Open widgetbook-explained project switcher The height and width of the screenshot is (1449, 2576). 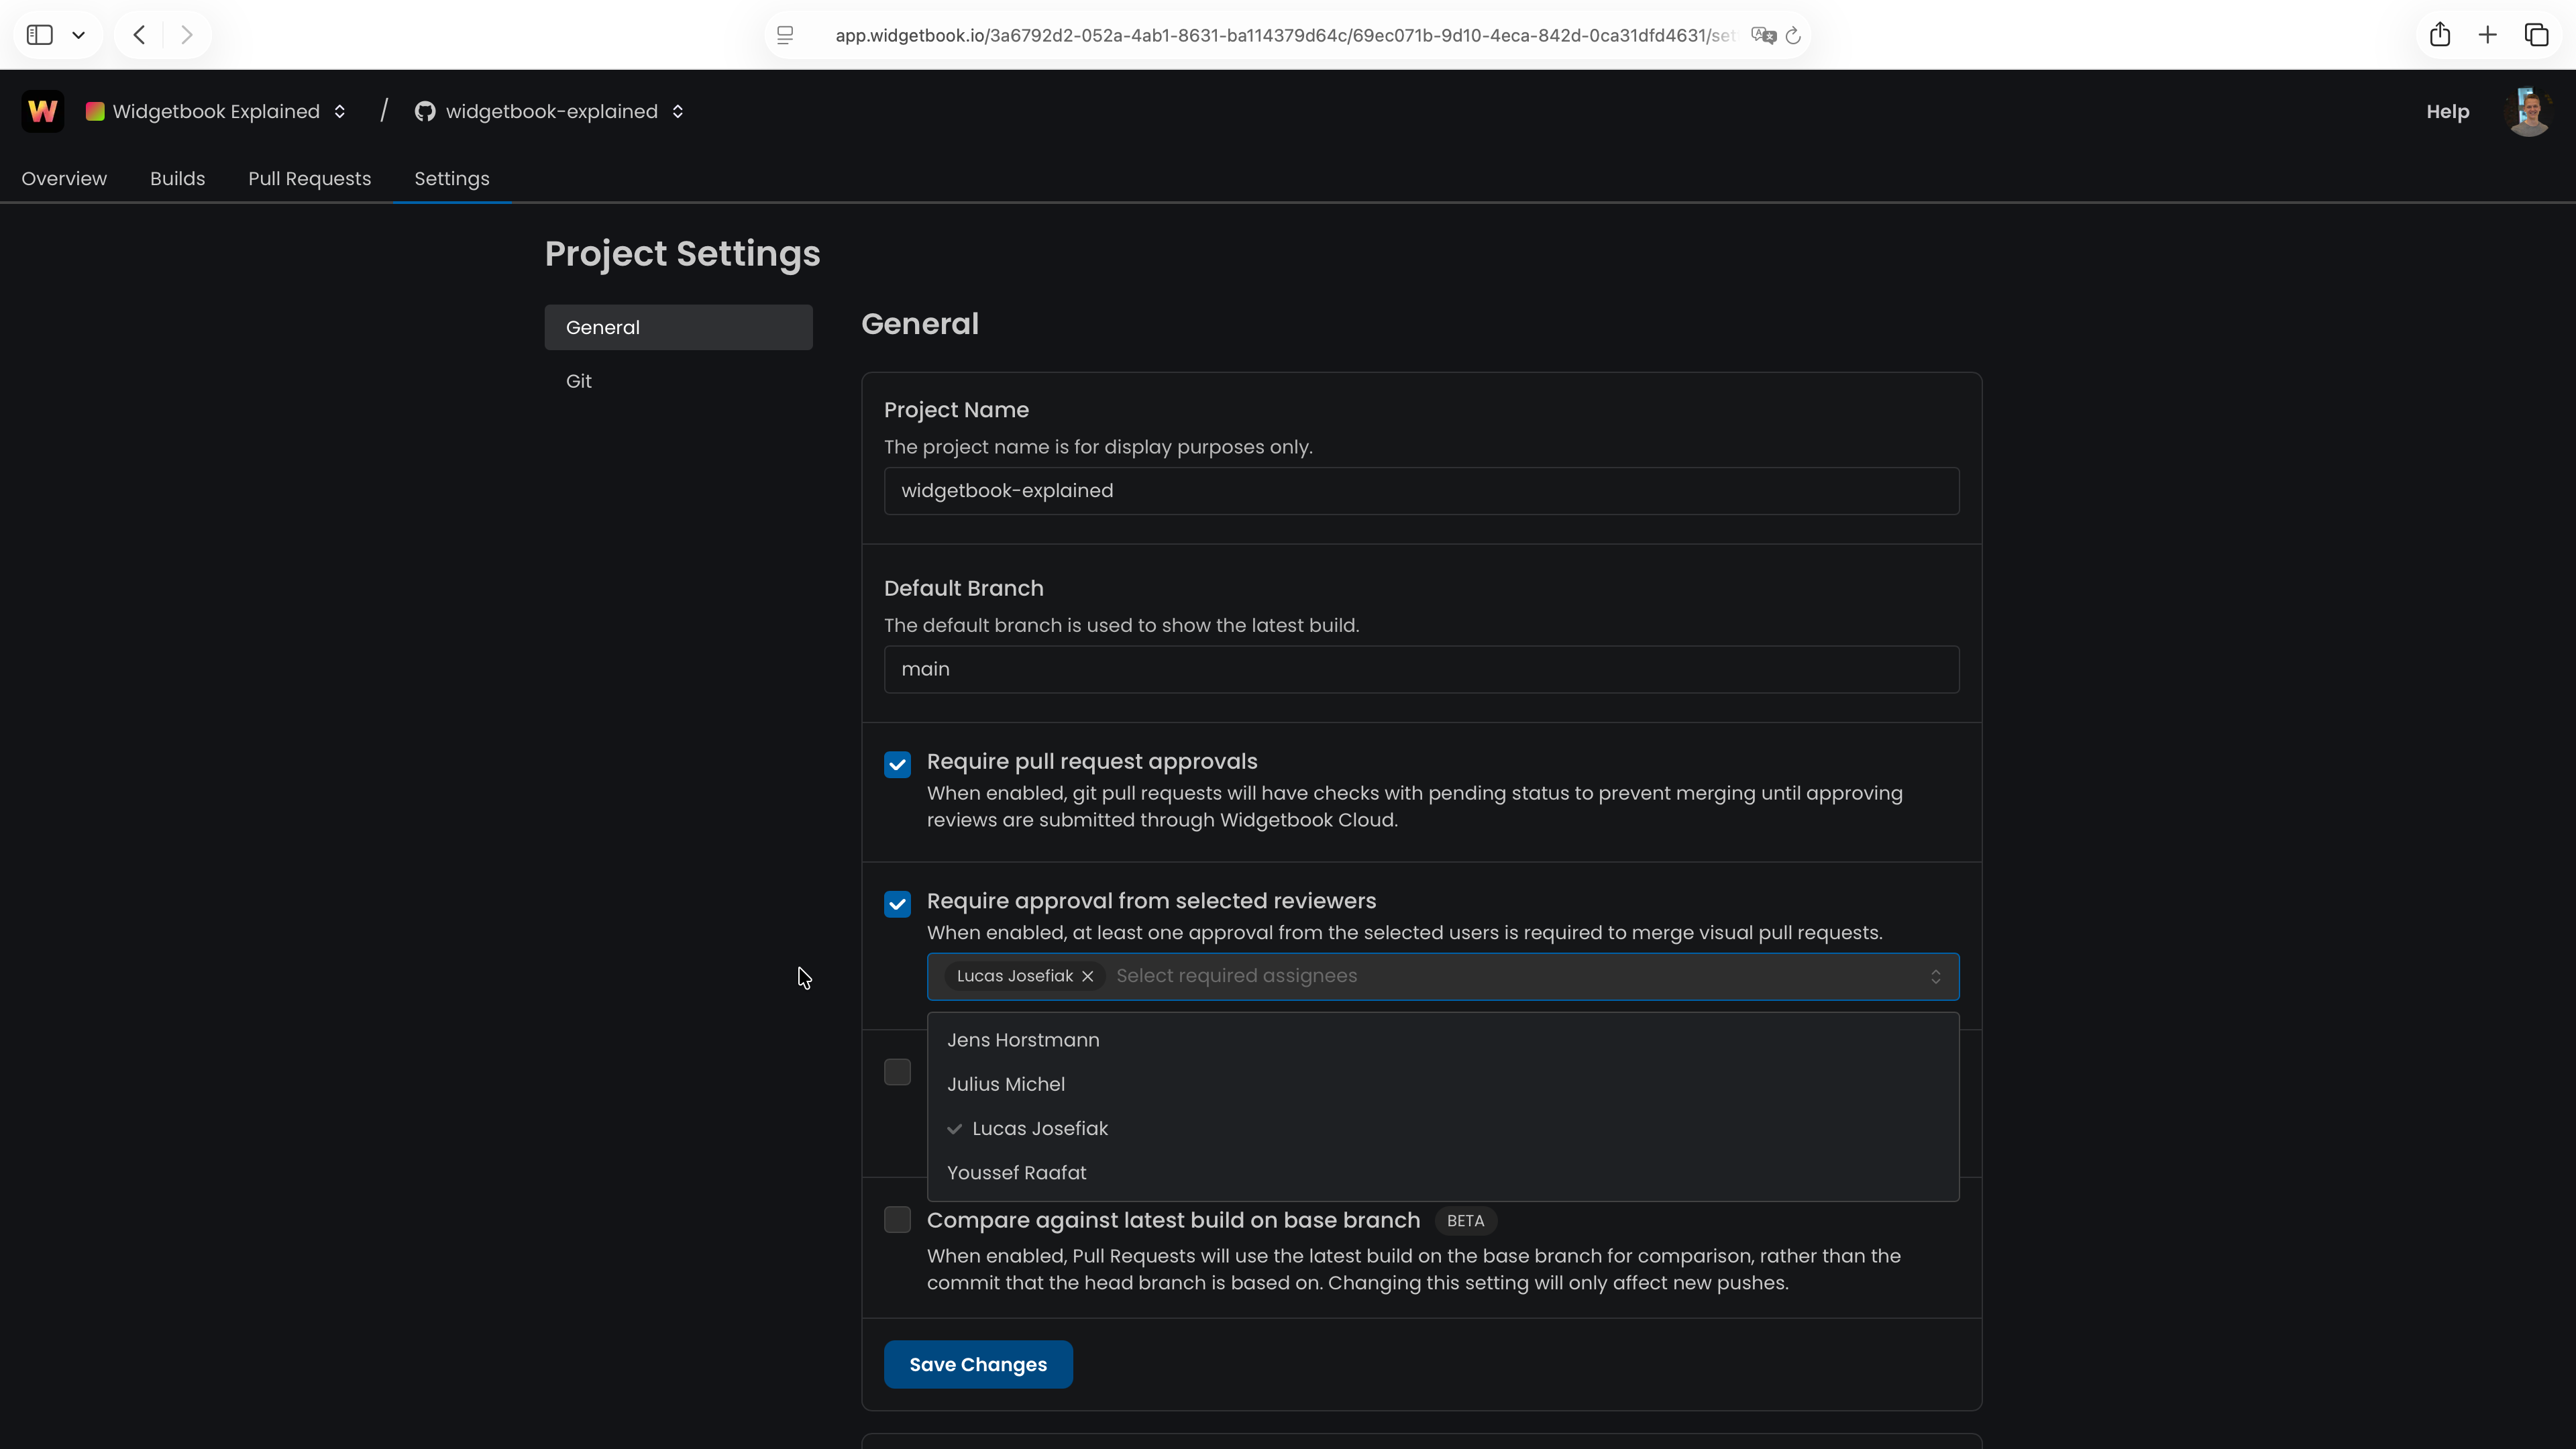[550, 111]
